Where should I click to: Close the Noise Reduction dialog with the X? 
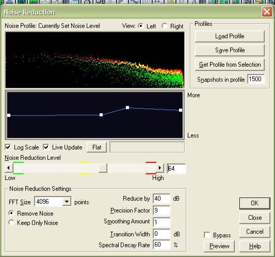coord(267,12)
